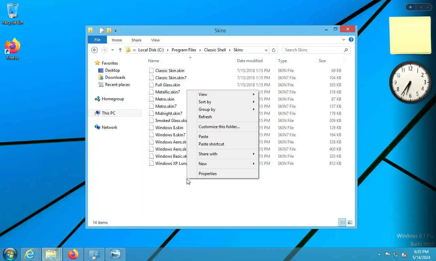Open Quick Access Toolbar customize dropdown
Viewport: 436px width, 261px height.
coord(115,31)
